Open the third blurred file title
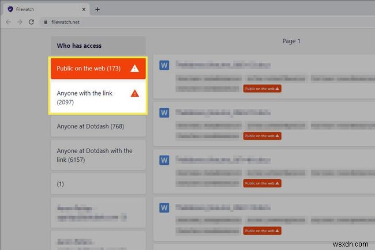This screenshot has height=250, width=375. pos(223,160)
